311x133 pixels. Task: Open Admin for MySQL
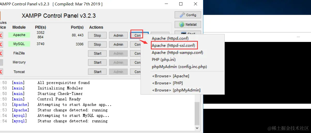118,44
